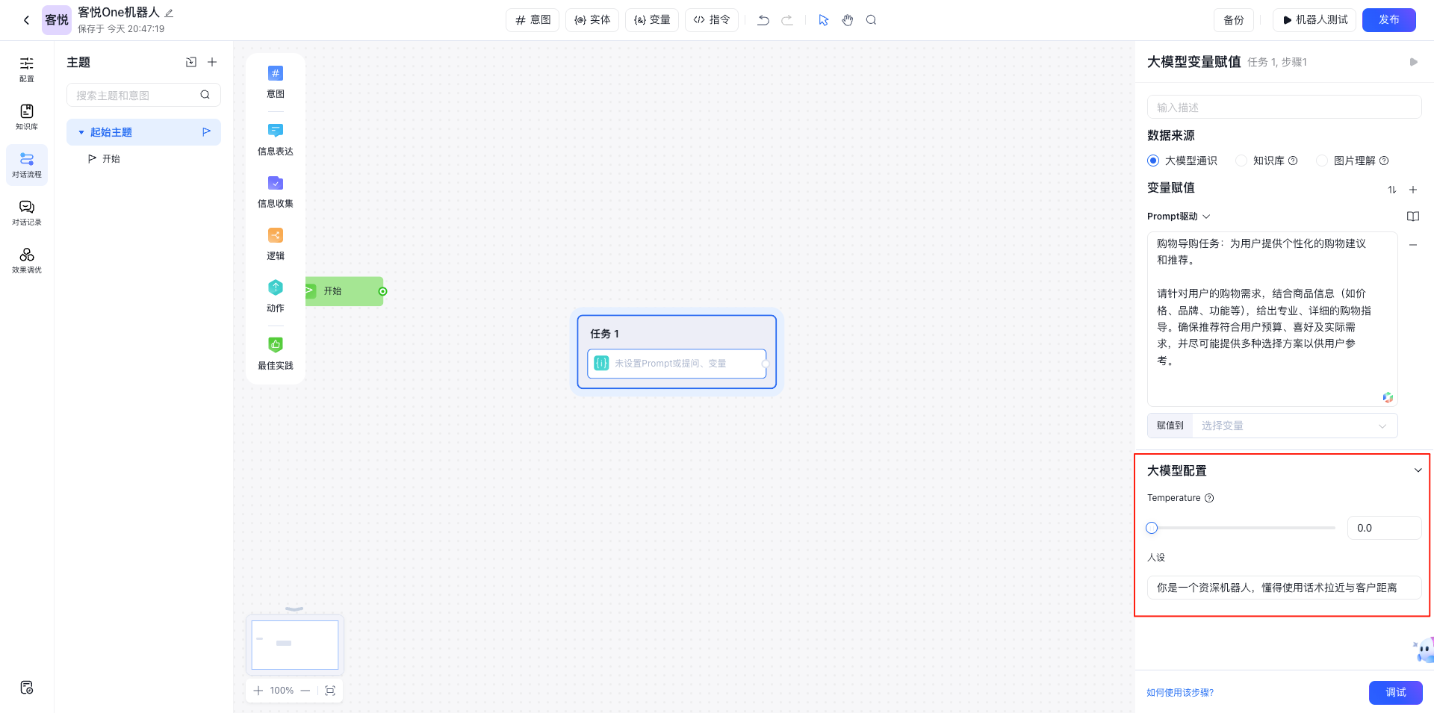Select 图片理解 data source radio
This screenshot has width=1434, height=713.
(x=1322, y=161)
